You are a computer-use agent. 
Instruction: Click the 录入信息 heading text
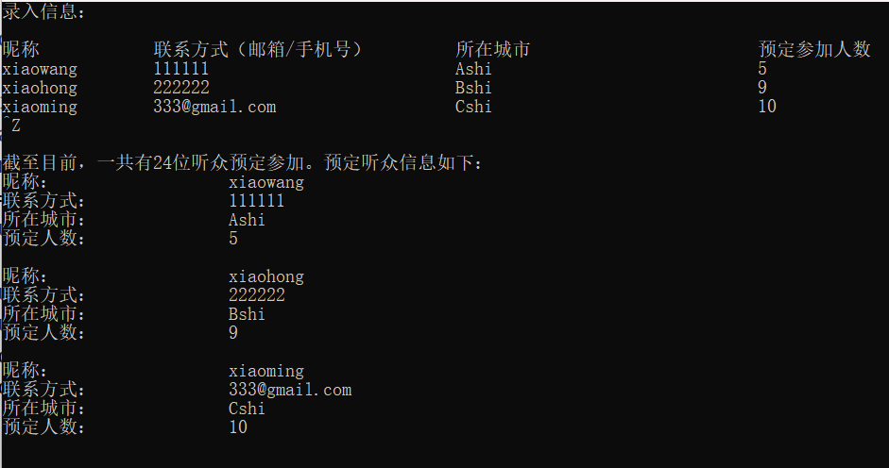coord(44,11)
